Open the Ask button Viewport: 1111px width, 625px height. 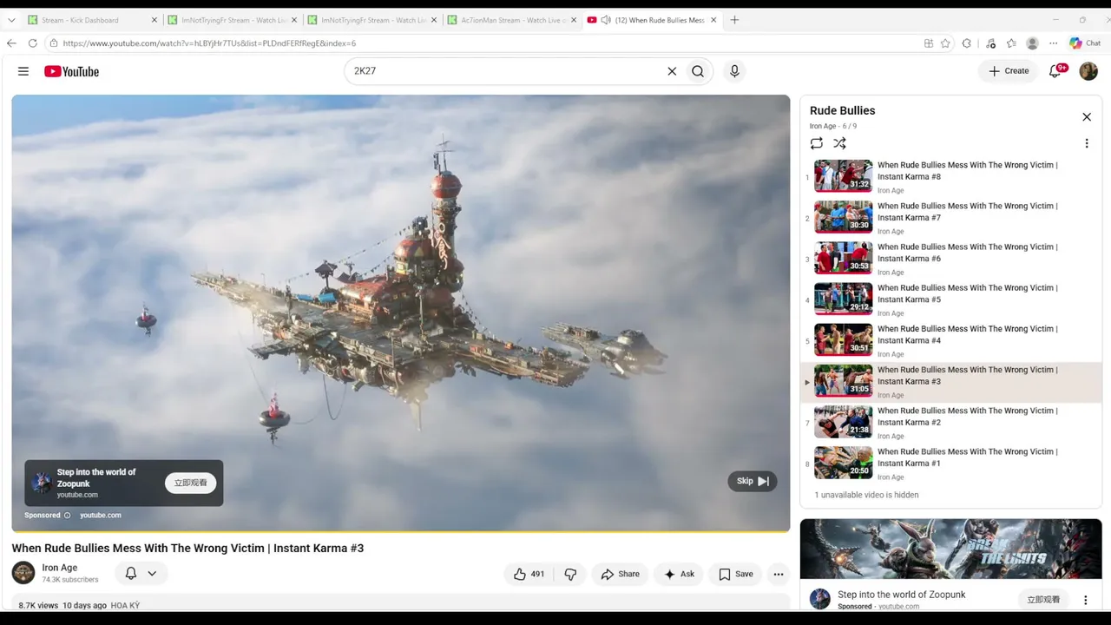pos(680,574)
